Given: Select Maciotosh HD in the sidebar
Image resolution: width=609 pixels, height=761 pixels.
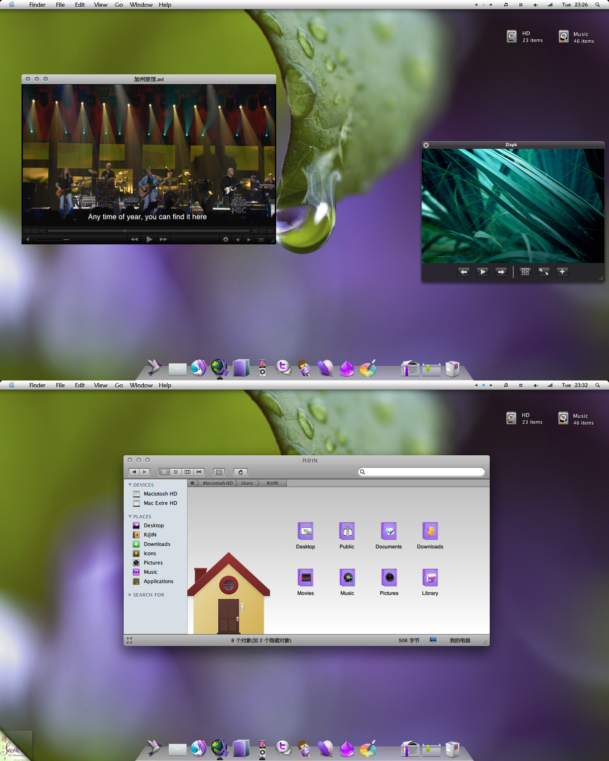Looking at the screenshot, I should (155, 494).
